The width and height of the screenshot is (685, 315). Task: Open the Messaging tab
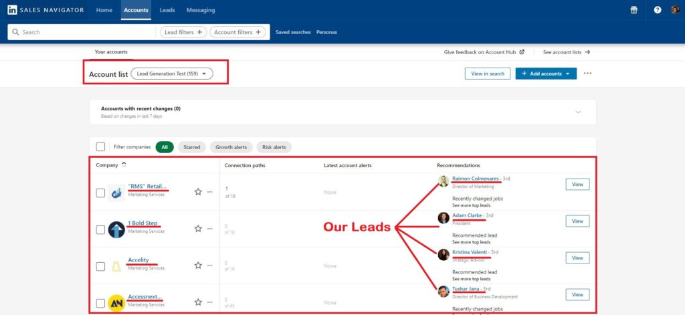coord(201,10)
